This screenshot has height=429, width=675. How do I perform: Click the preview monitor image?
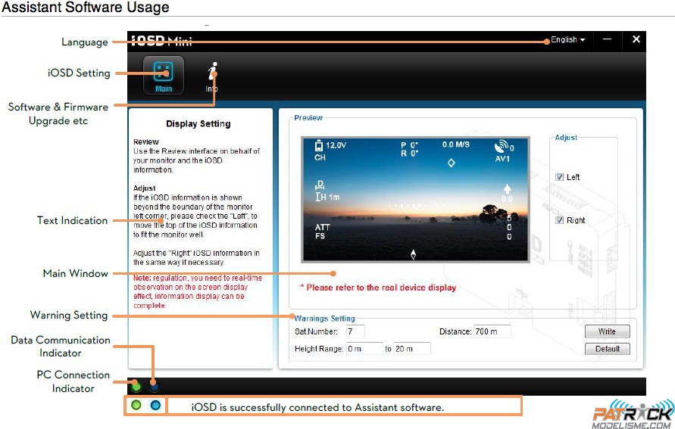click(415, 200)
